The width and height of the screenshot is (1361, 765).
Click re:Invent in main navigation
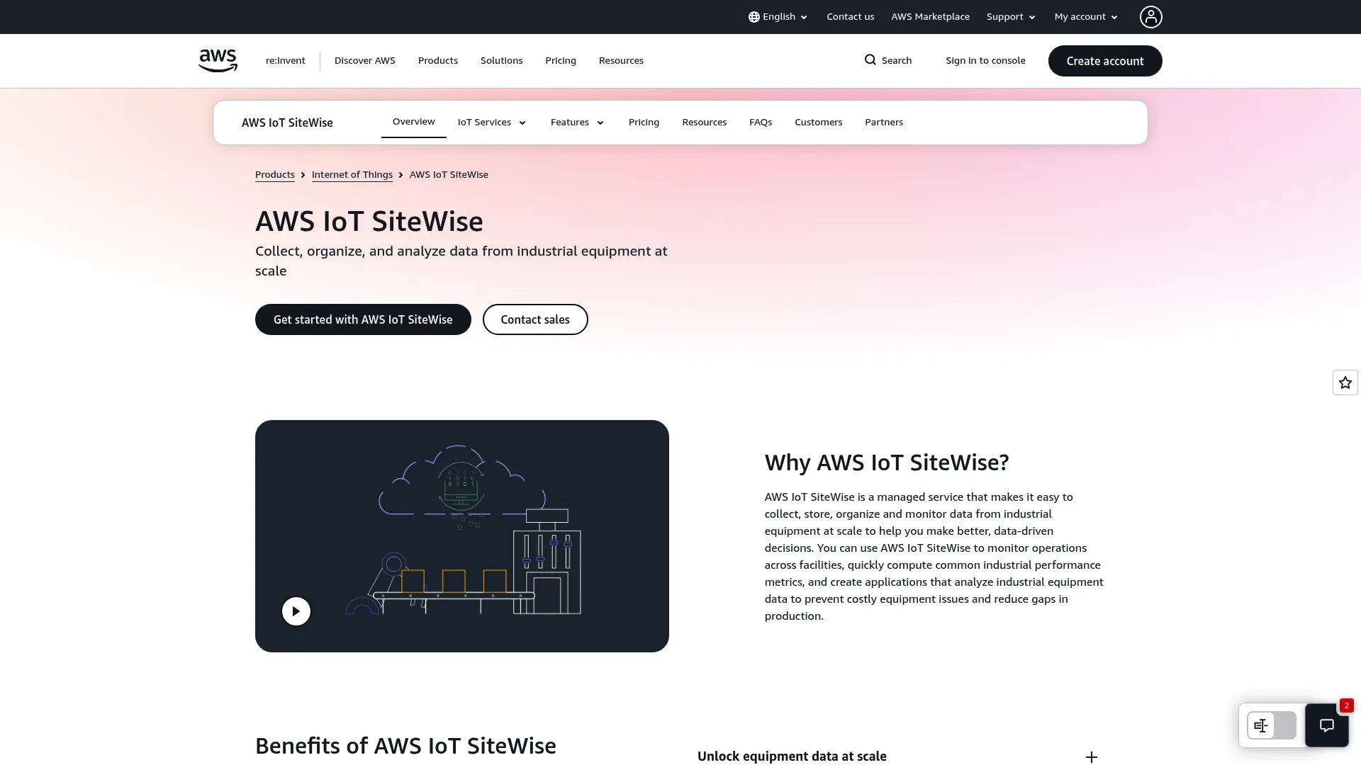[286, 61]
